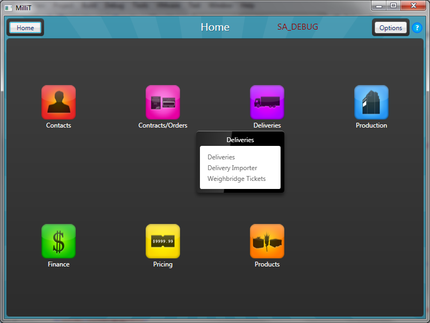Click the blue help question mark icon
This screenshot has width=430, height=323.
click(417, 28)
